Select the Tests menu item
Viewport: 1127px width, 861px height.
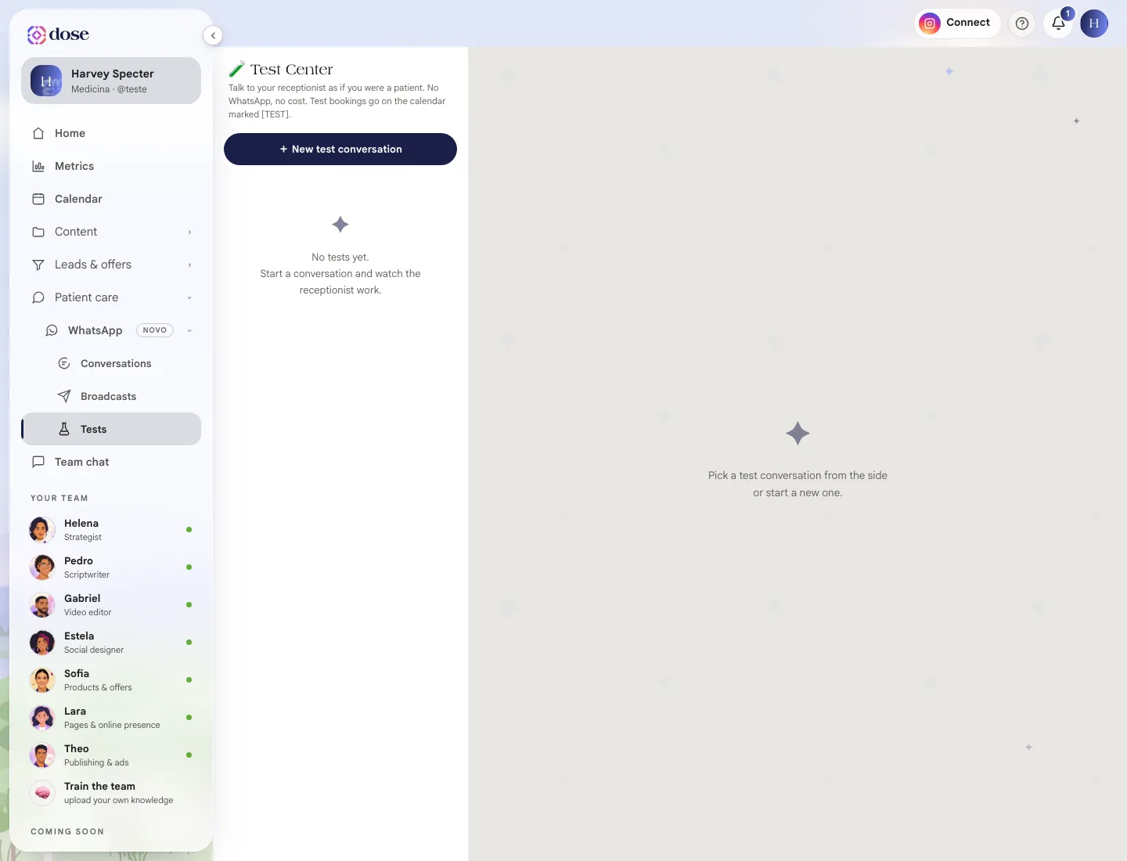pos(111,429)
